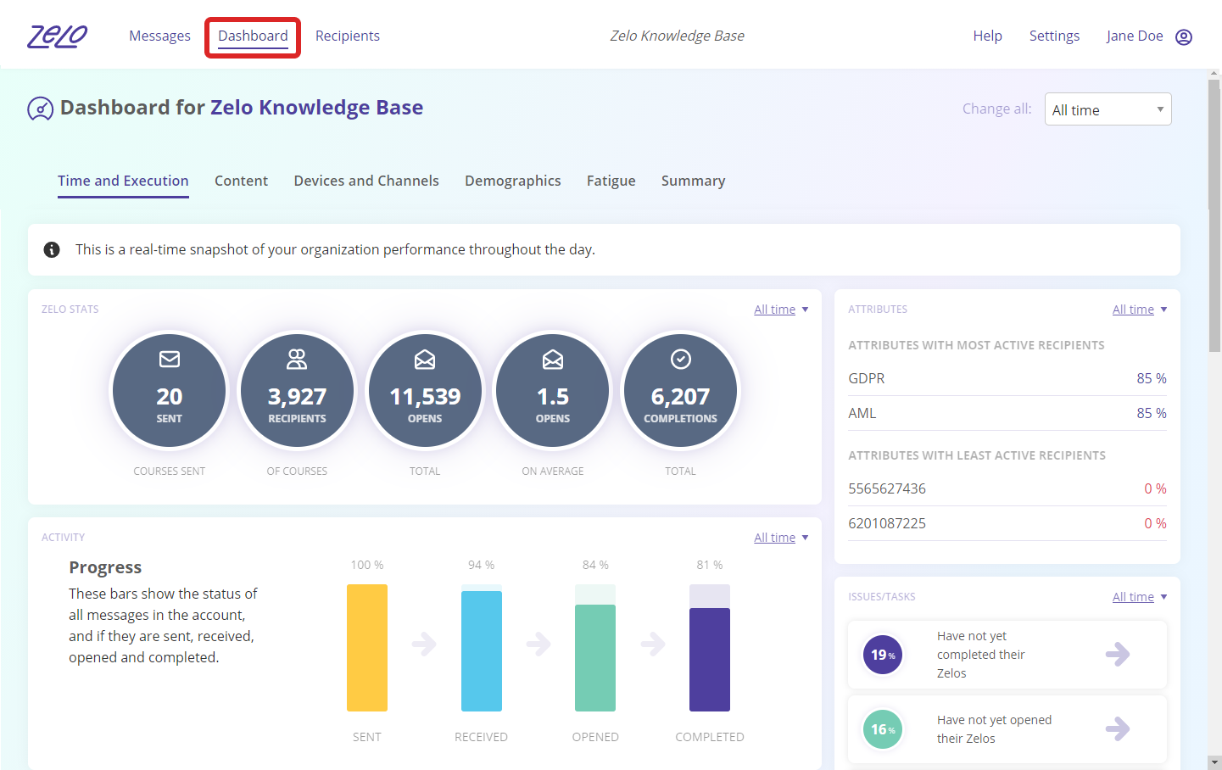Click the scrollbar down arrow
The width and height of the screenshot is (1222, 770).
1214,762
